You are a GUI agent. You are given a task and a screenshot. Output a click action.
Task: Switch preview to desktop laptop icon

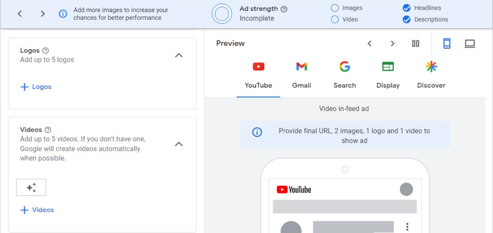[x=470, y=44]
